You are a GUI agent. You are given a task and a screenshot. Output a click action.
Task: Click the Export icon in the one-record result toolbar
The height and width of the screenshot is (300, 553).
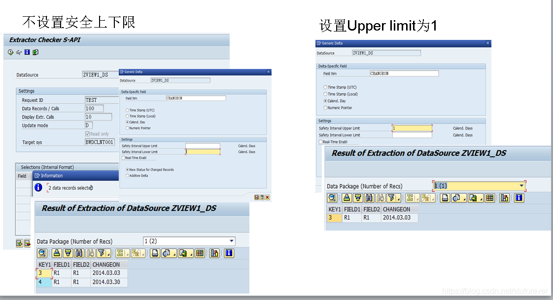tap(473, 198)
